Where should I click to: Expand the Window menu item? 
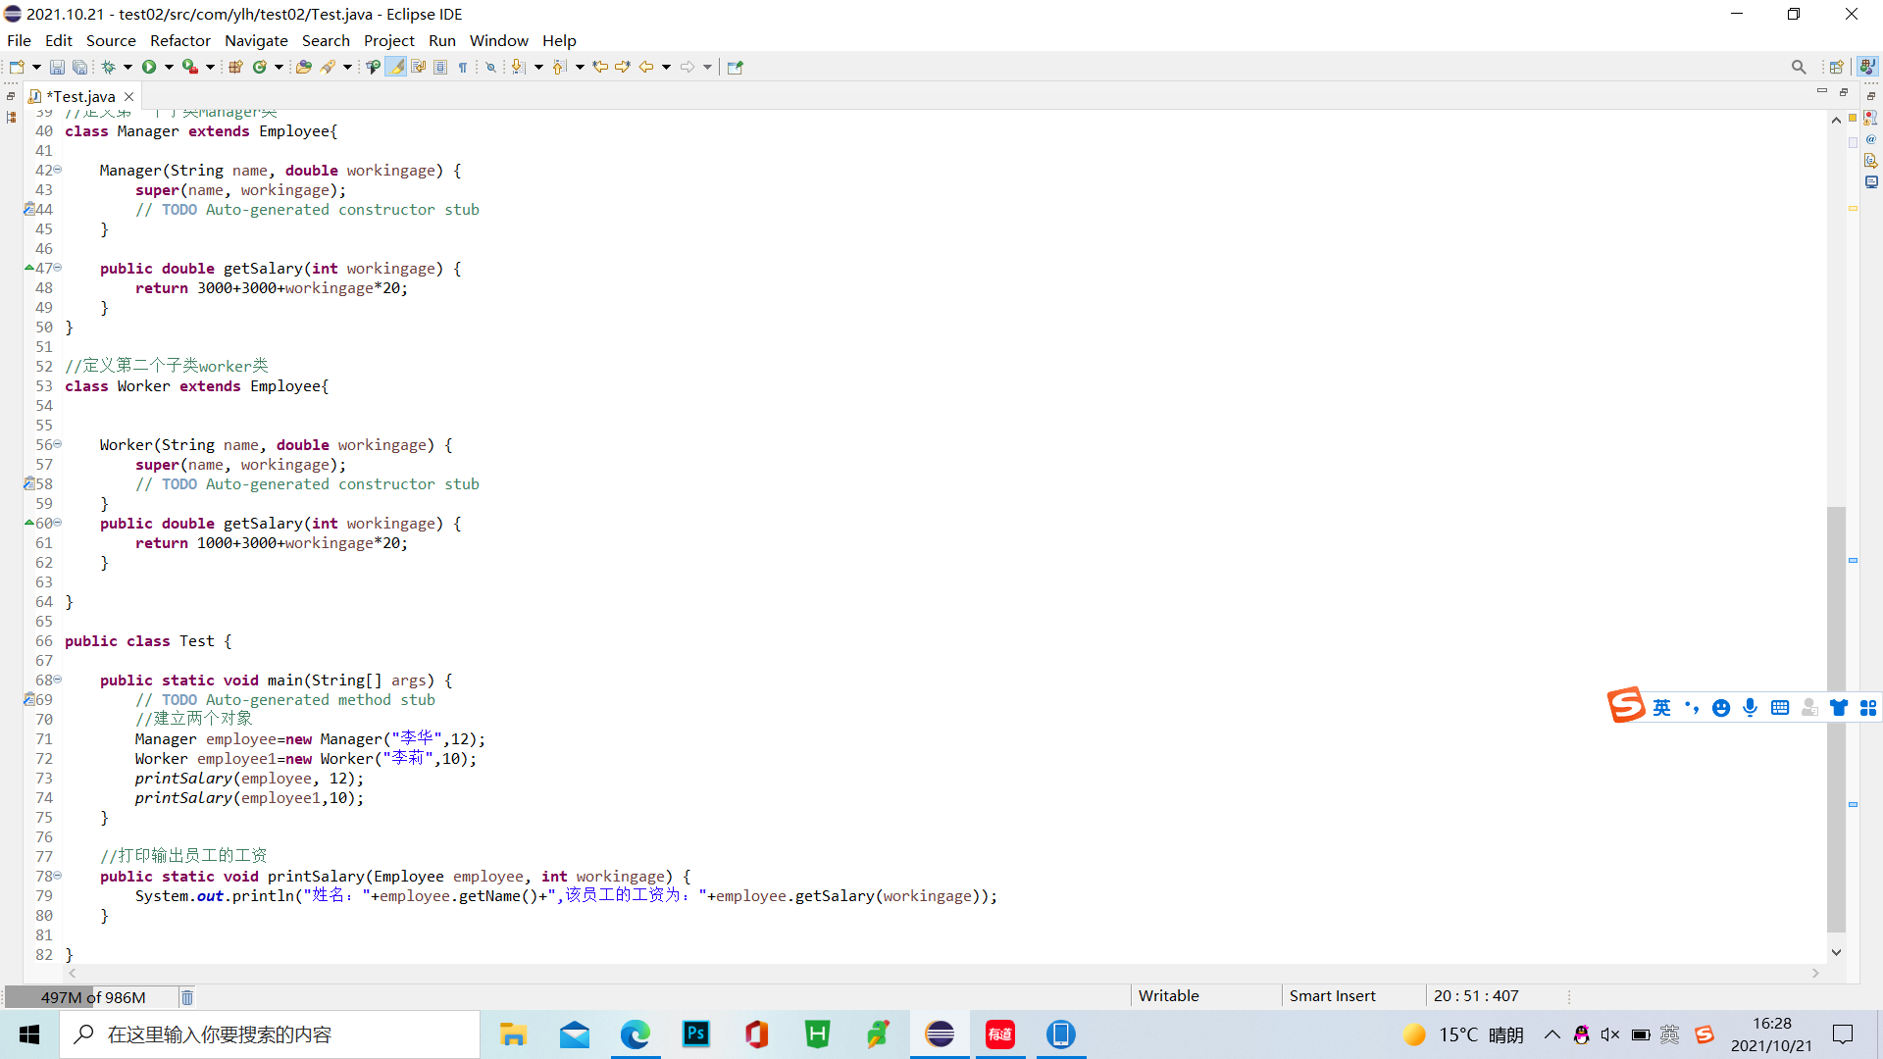coord(498,40)
